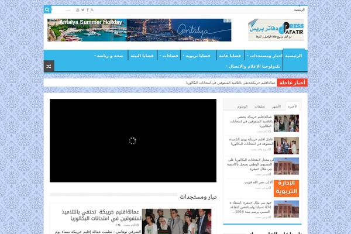
Task: Click the أخبار ومستجدات section heading
Action: point(198,197)
